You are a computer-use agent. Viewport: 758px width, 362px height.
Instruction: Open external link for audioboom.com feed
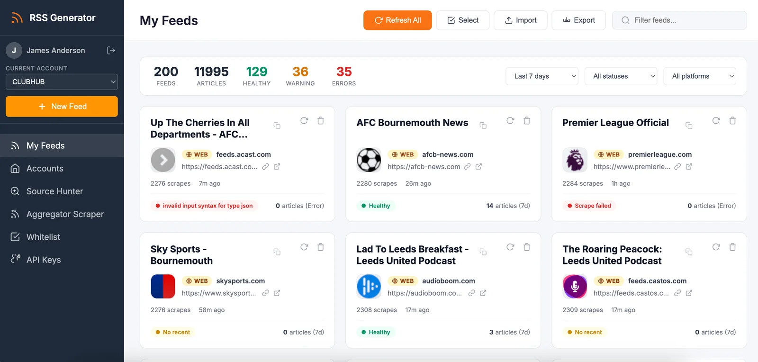pyautogui.click(x=483, y=293)
